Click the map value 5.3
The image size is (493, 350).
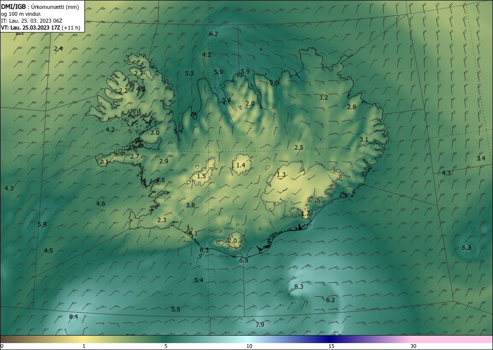pyautogui.click(x=189, y=74)
